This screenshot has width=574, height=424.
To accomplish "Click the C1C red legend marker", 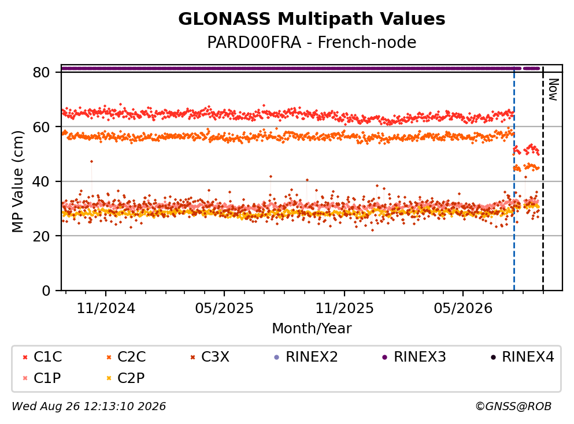I will [x=25, y=357].
